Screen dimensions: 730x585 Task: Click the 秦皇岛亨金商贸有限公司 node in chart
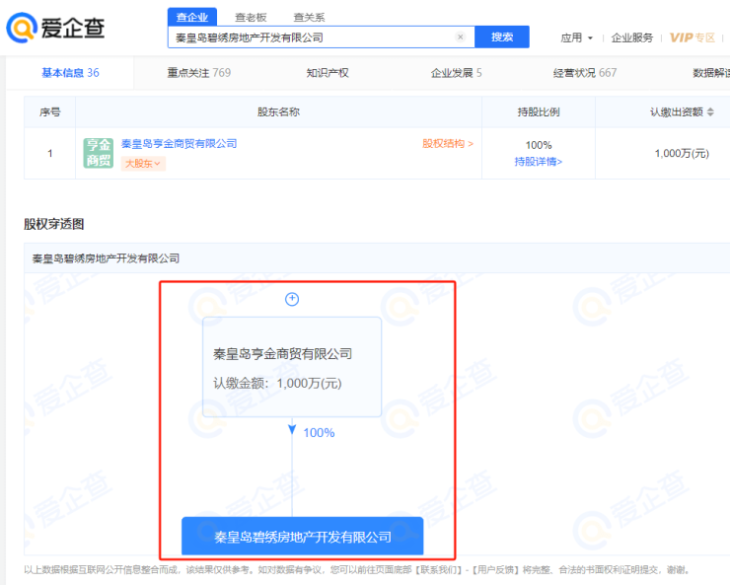pyautogui.click(x=292, y=367)
